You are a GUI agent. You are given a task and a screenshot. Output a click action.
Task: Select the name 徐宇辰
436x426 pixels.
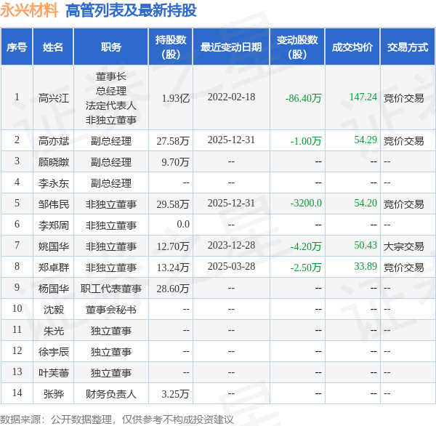pyautogui.click(x=53, y=352)
